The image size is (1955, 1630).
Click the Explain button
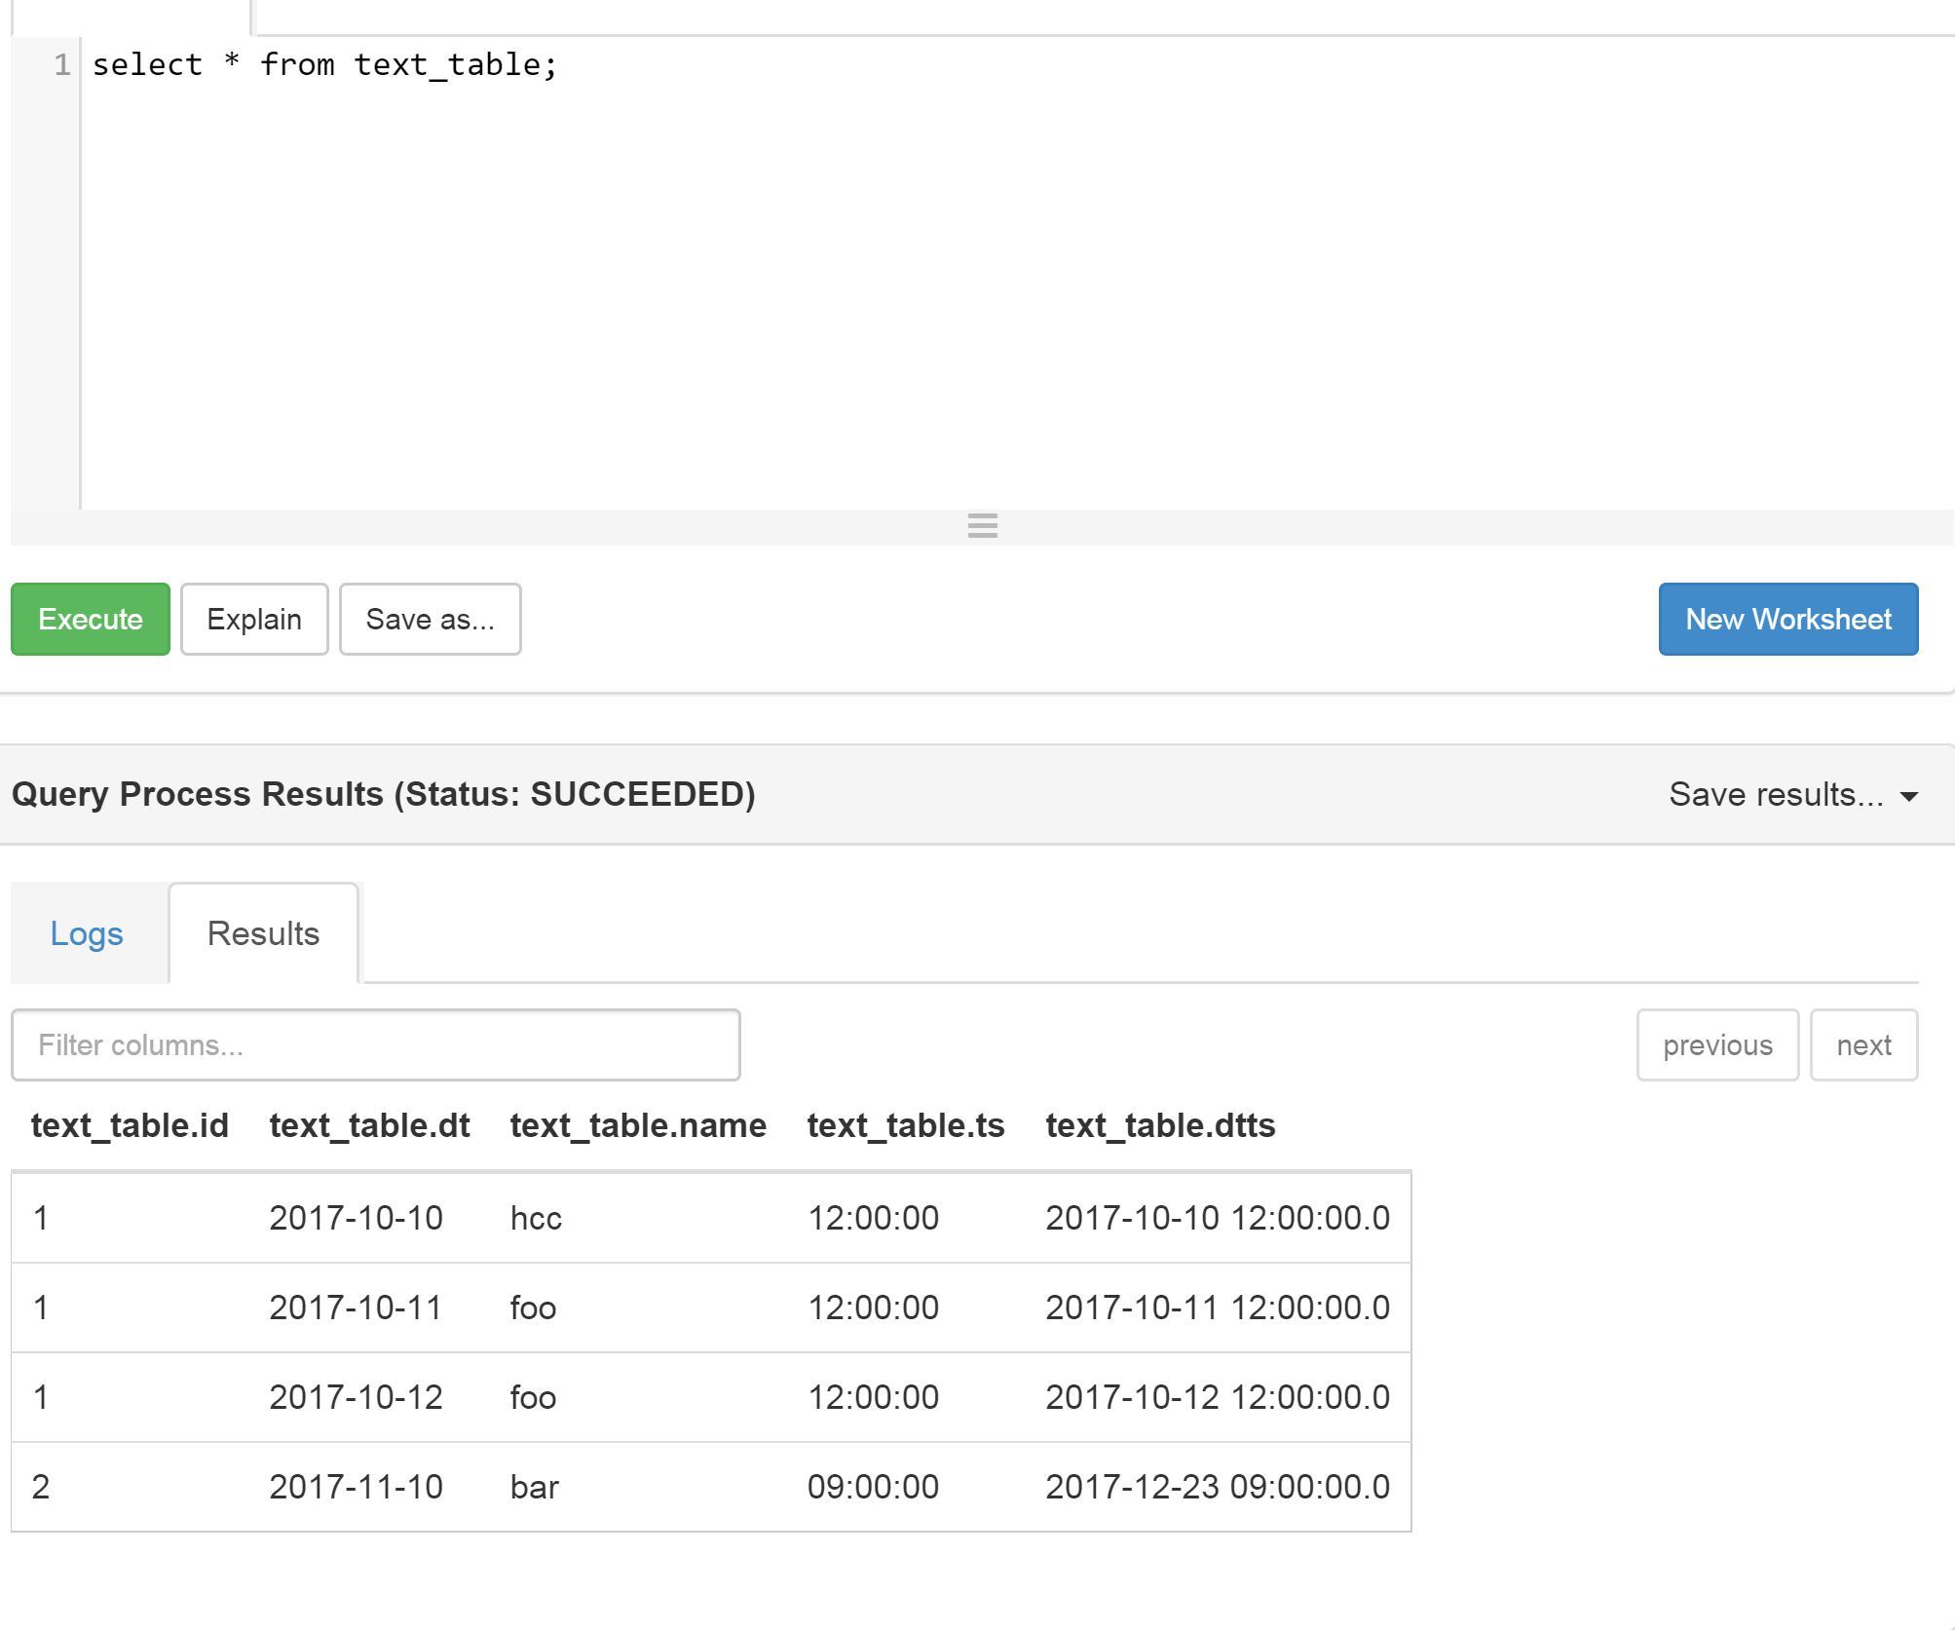coord(253,619)
